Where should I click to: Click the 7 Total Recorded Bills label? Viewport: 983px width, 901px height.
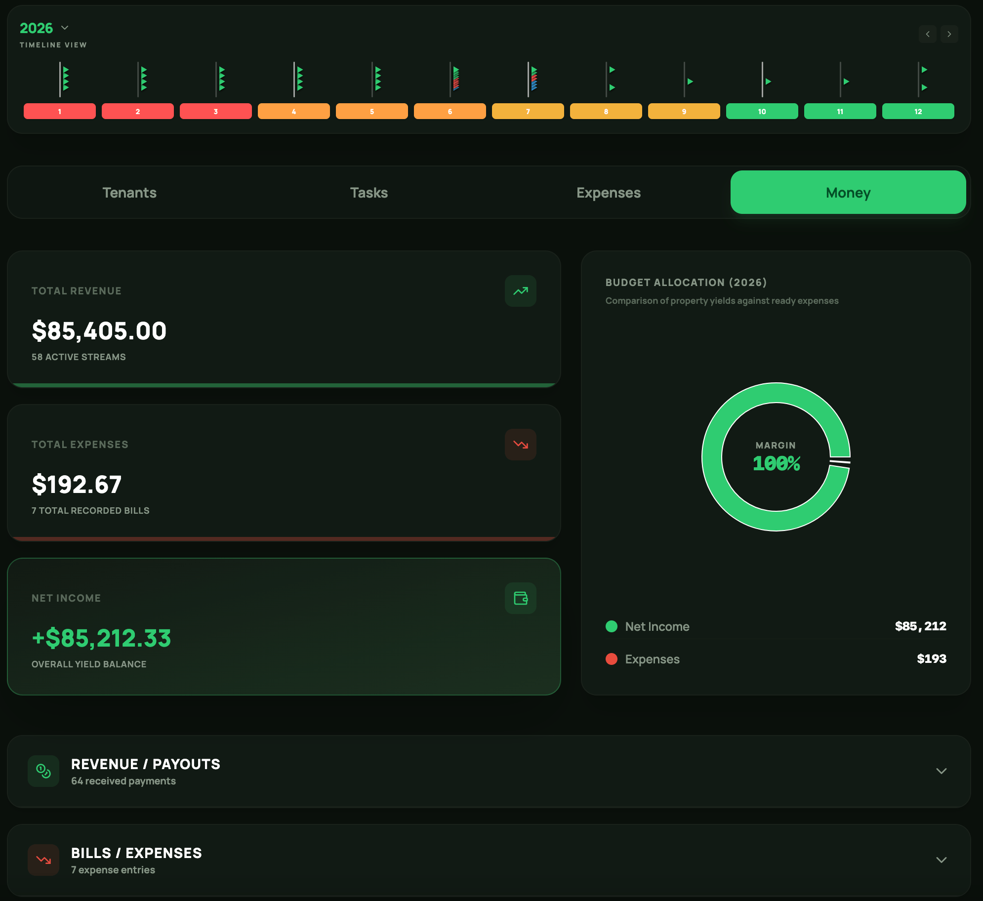tap(90, 510)
